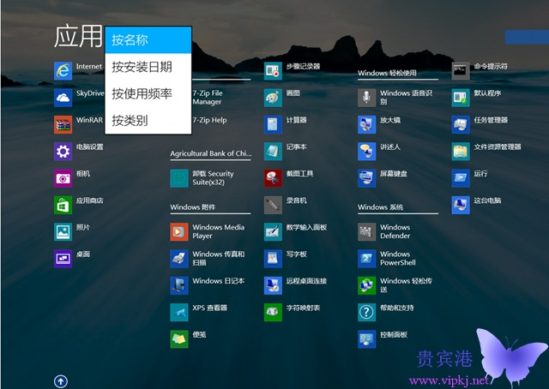549x389 pixels.
Task: Open the 放大镜 magnifier icon
Action: pyautogui.click(x=367, y=124)
